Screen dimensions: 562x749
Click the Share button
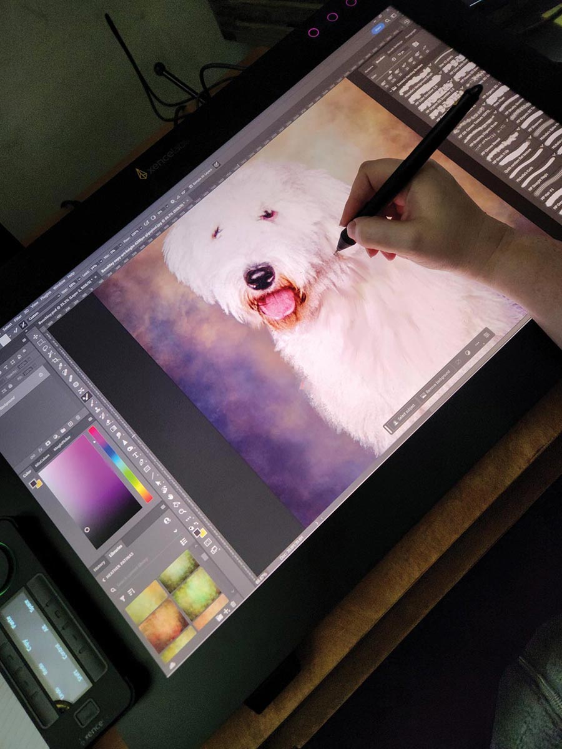point(378,28)
